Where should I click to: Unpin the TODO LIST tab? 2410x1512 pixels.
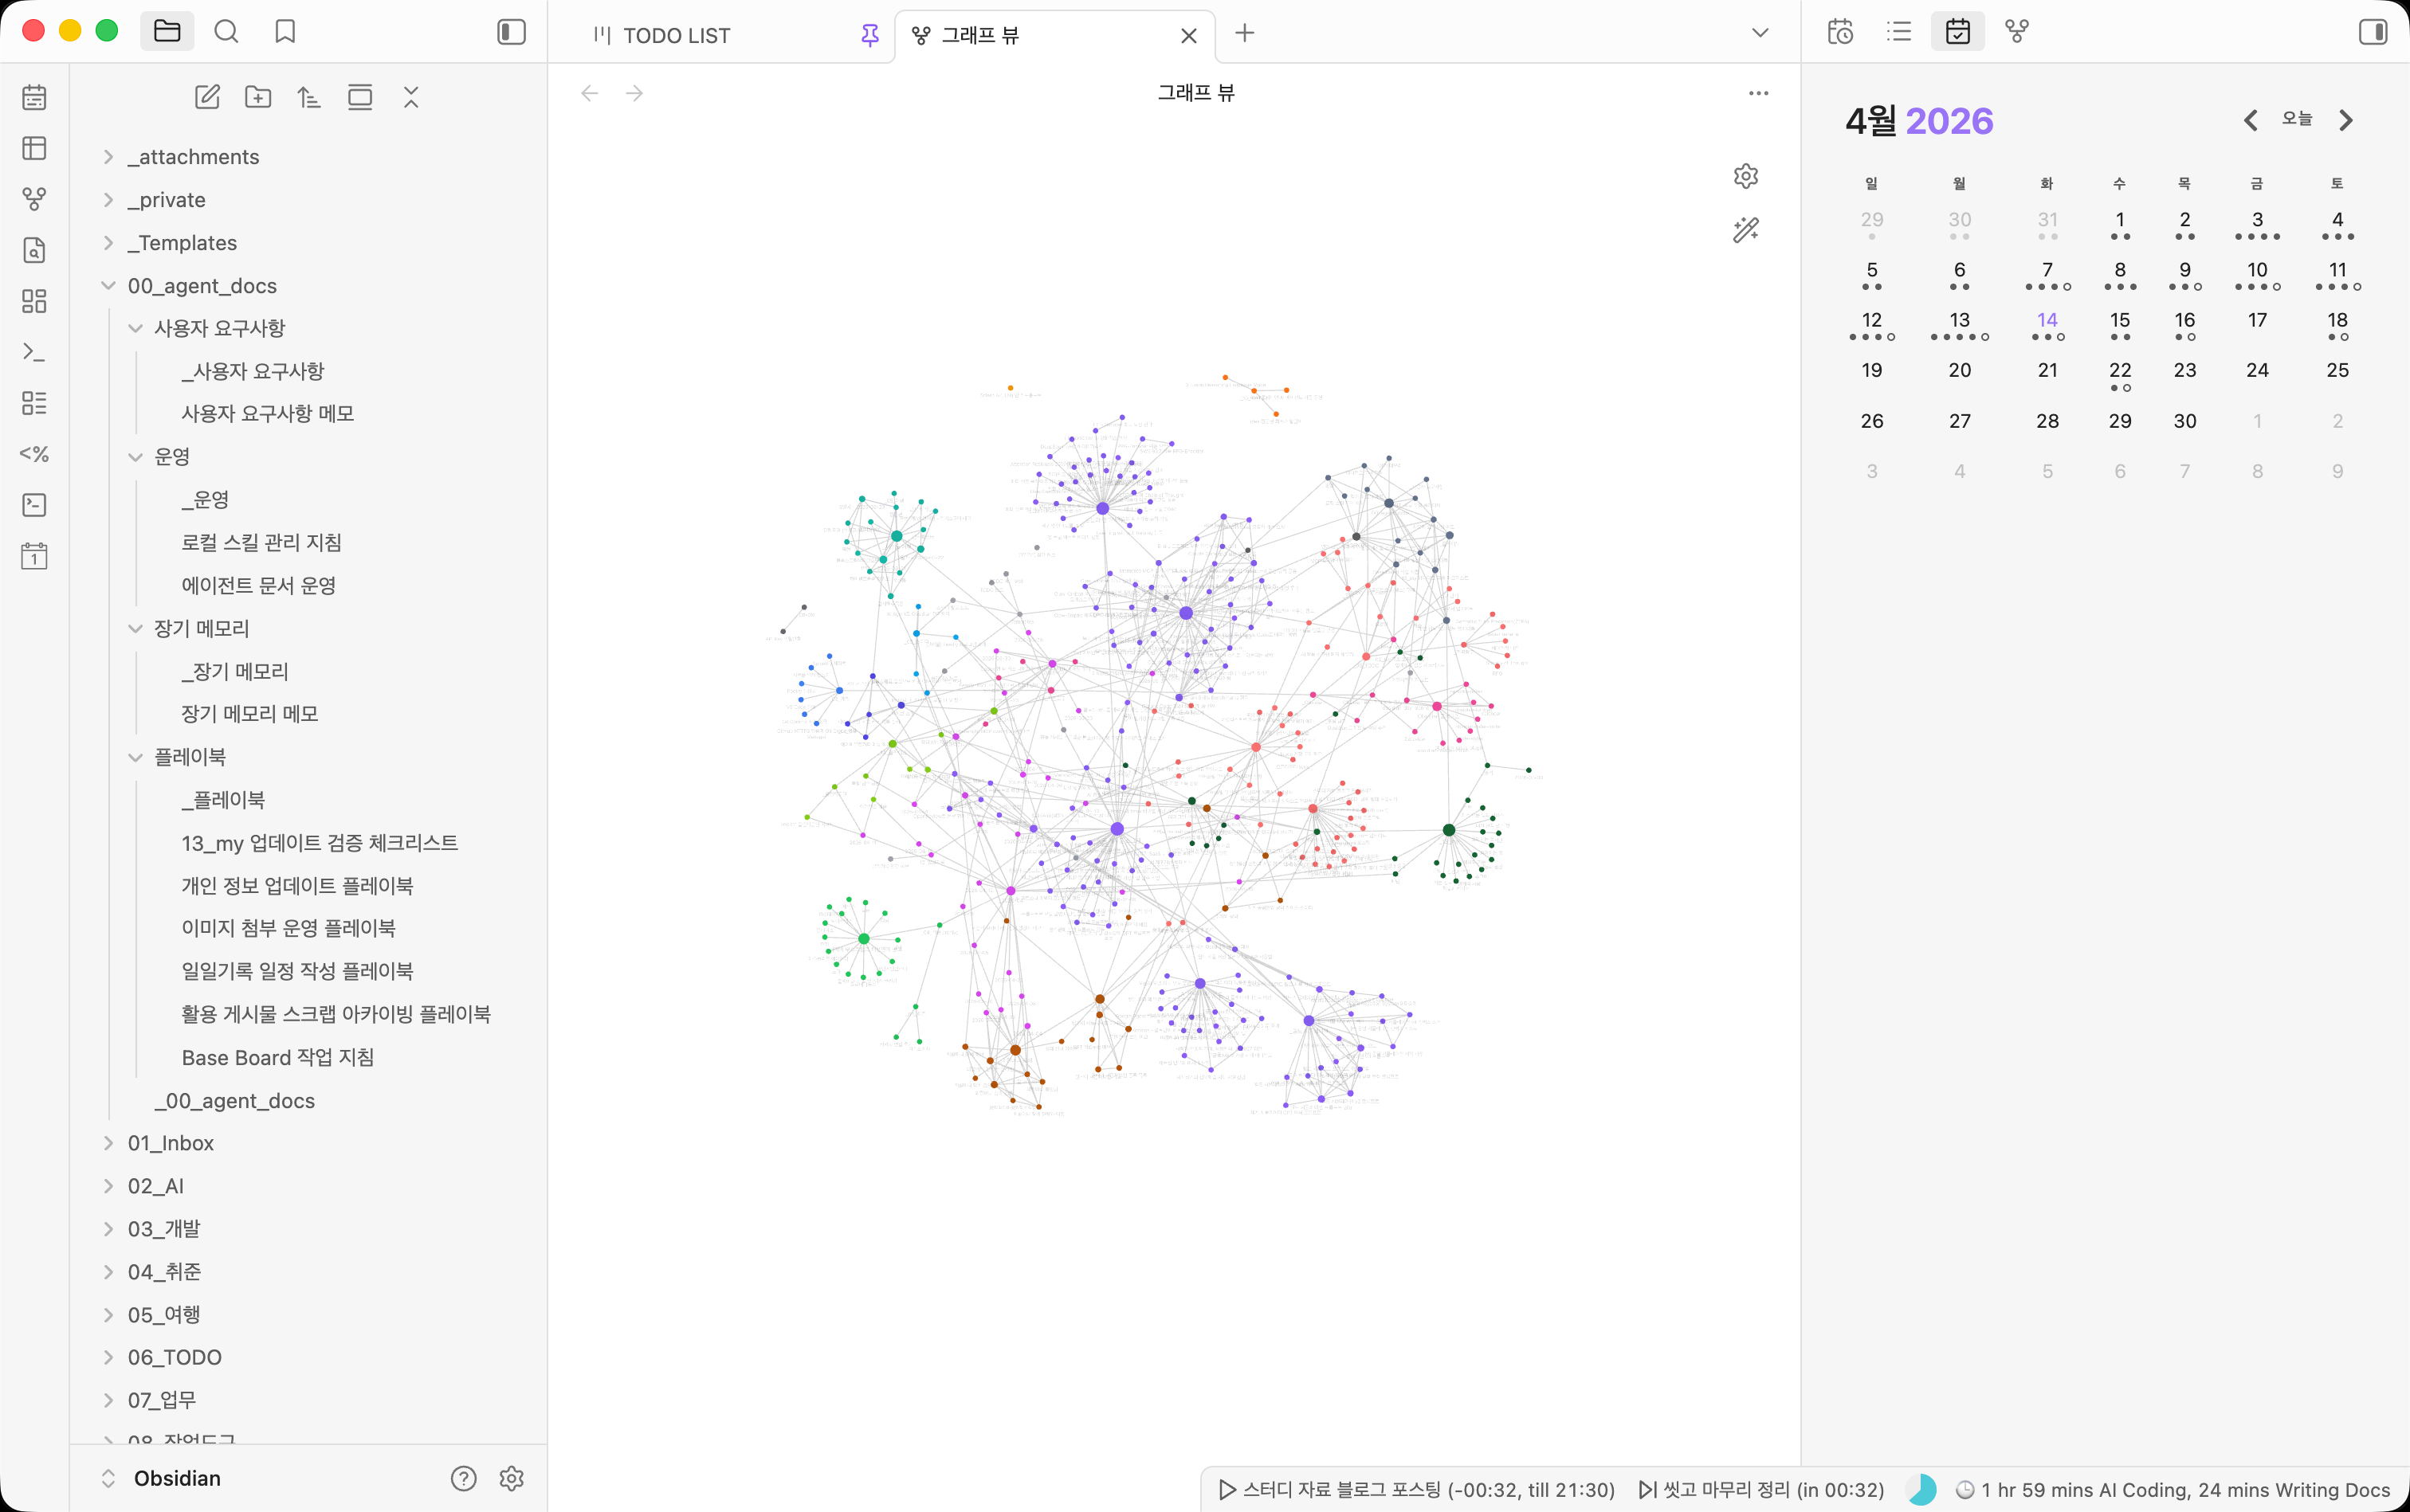click(869, 35)
